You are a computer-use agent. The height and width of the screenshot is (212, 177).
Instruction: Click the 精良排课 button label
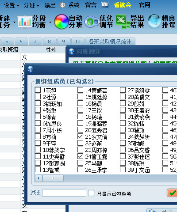click(x=169, y=22)
